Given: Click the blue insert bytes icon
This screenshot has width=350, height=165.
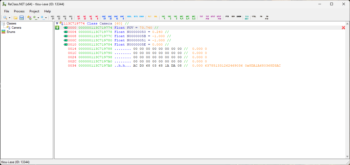Looking at the screenshot, I should [x=42, y=18].
